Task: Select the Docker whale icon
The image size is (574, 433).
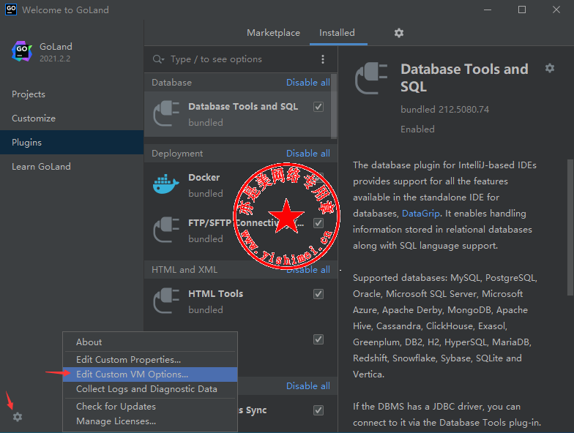Action: point(166,184)
